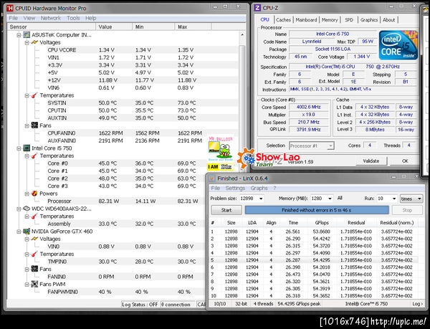
Task: Open the File menu in LinX
Action: (x=215, y=188)
